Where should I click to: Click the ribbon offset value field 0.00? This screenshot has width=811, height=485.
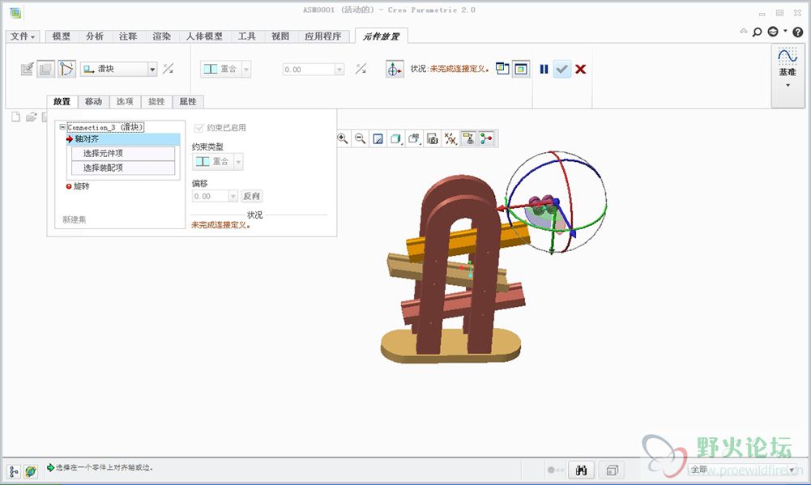[x=309, y=70]
